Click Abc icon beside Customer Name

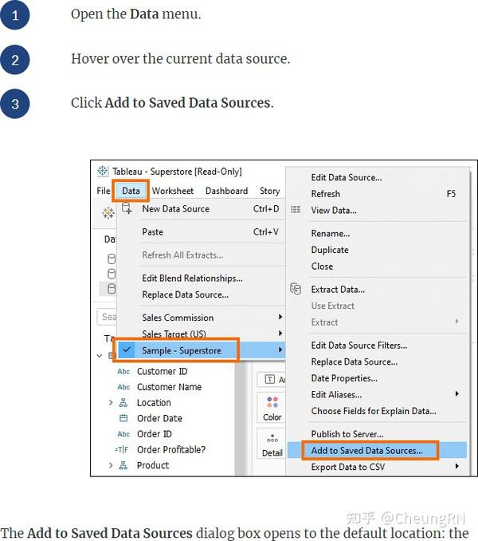click(x=123, y=387)
